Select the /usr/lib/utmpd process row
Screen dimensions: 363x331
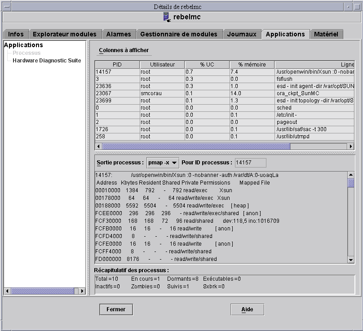[225, 137]
